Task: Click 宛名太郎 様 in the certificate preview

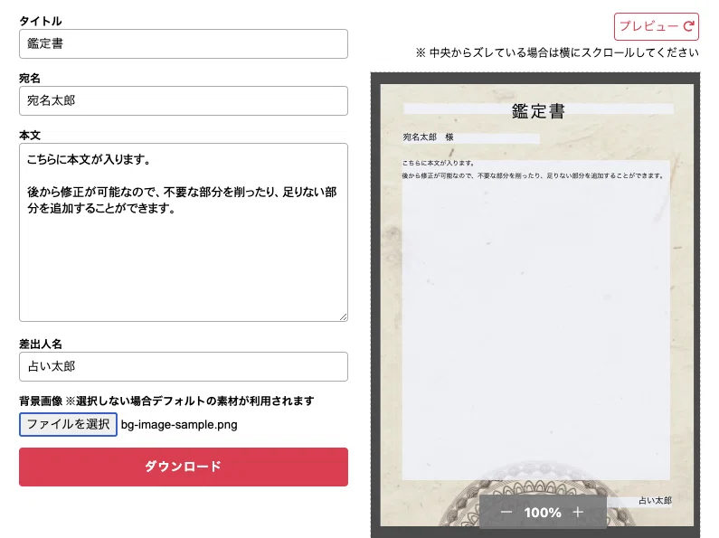Action: coord(429,137)
